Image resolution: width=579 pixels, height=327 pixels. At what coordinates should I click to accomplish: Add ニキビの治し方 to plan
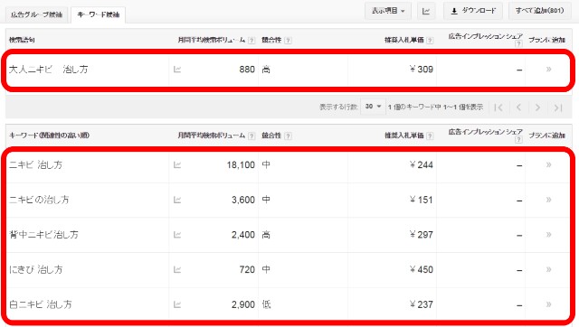[x=548, y=200]
